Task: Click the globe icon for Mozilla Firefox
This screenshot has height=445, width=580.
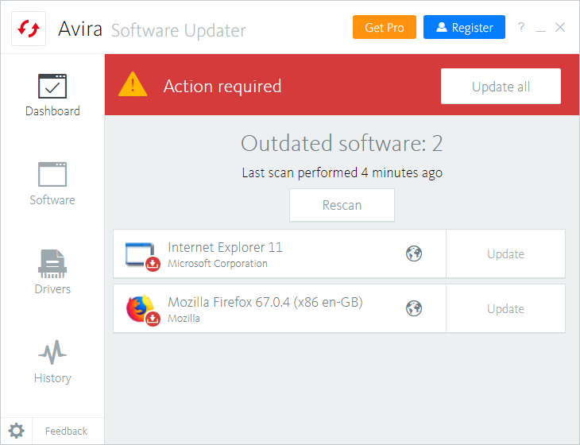Action: point(413,308)
